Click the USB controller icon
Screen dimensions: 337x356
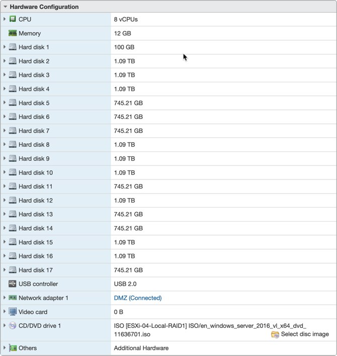tap(13, 284)
